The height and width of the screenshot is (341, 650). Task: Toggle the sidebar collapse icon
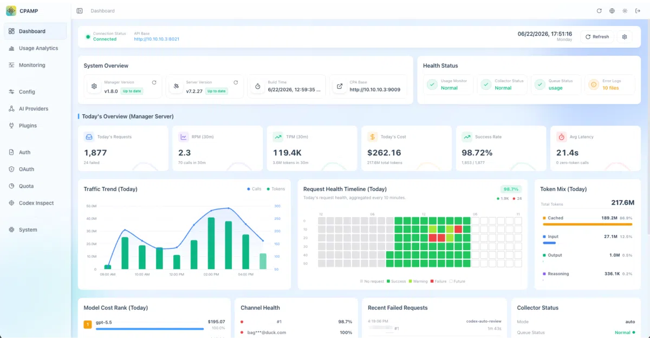pyautogui.click(x=80, y=11)
